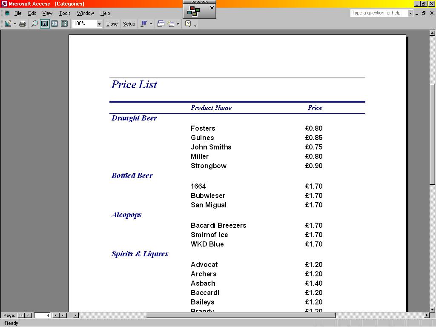
Task: Click the Fosters product row
Action: pos(256,128)
